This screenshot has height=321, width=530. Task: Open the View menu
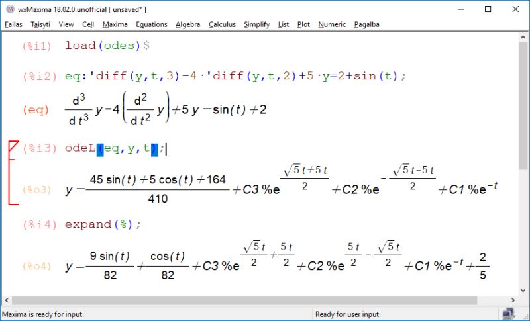click(66, 24)
